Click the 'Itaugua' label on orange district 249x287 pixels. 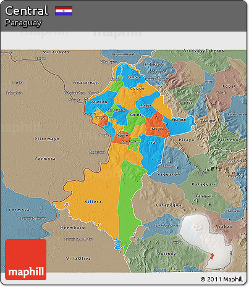coord(157,129)
